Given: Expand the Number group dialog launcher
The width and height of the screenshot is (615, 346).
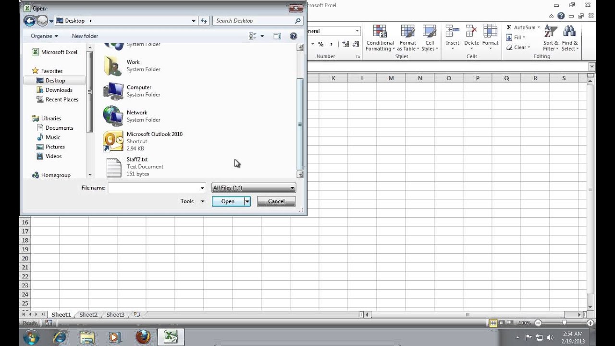Looking at the screenshot, I should coord(358,57).
